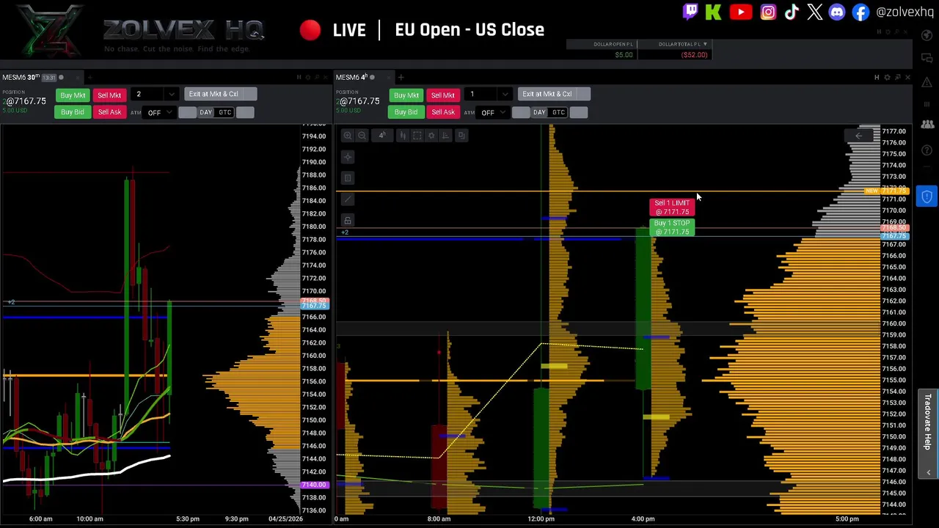The height and width of the screenshot is (528, 939).
Task: Open quantity dropdown showing 2
Action: [x=171, y=95]
